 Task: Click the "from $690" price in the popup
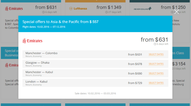click(135, 73)
